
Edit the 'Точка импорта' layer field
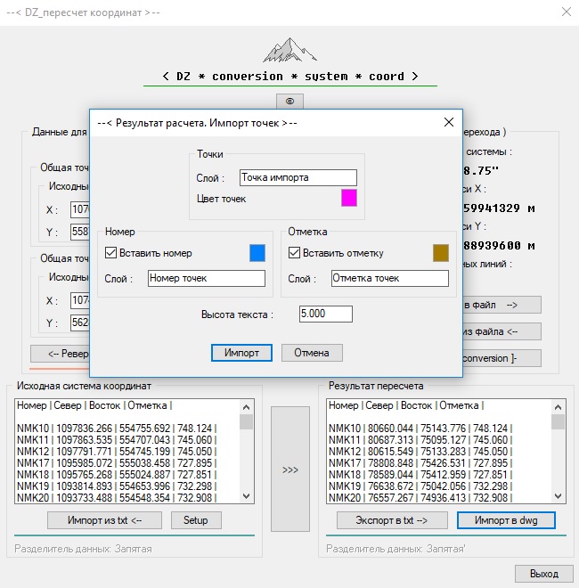[x=298, y=177]
